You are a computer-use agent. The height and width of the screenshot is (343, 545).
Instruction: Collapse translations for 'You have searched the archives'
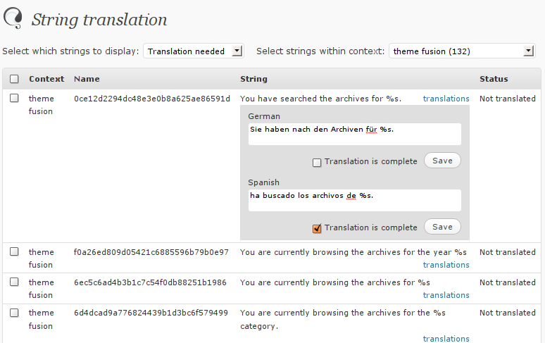coord(446,99)
